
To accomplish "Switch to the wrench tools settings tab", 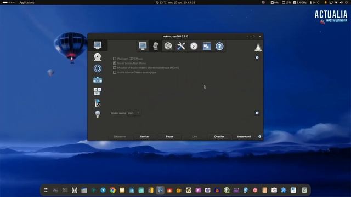I will coord(181,46).
